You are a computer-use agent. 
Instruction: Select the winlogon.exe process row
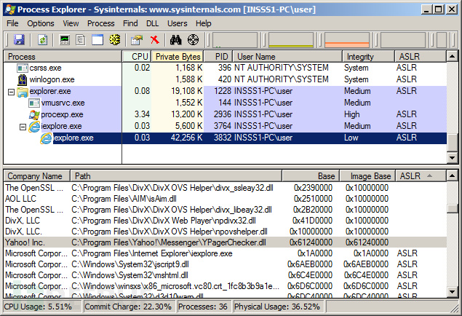click(225, 79)
